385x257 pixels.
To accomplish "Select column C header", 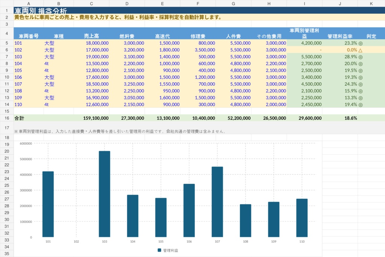I will pyautogui.click(x=91, y=3).
